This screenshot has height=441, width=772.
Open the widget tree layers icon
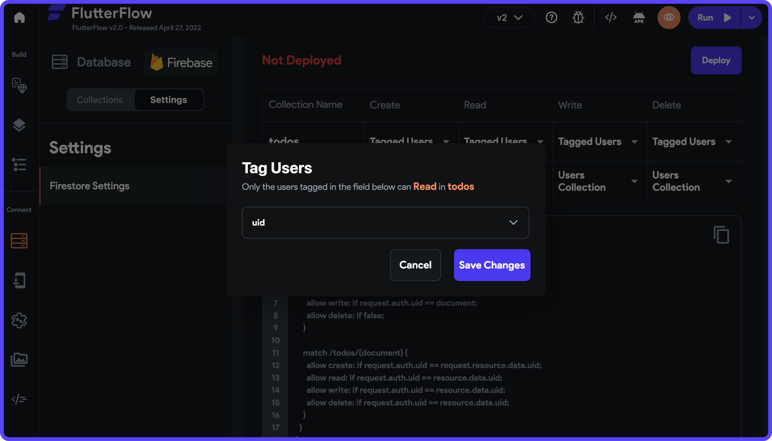click(x=19, y=125)
